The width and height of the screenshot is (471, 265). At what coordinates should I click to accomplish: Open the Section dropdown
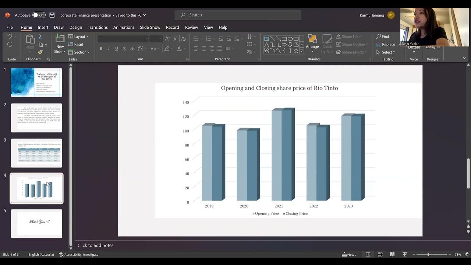[x=79, y=52]
